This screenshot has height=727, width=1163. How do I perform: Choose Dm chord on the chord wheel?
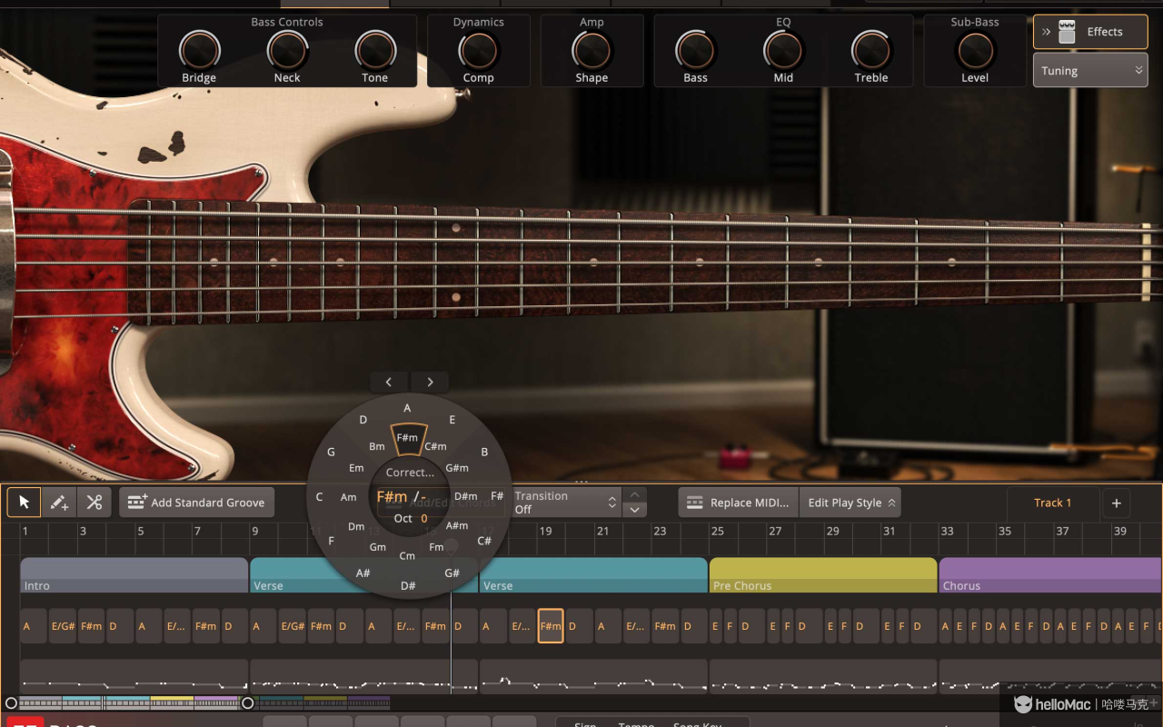(356, 526)
